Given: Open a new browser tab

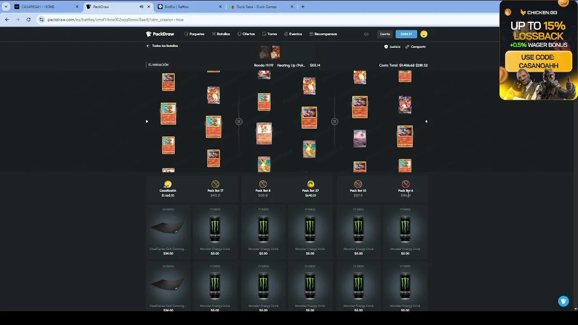Looking at the screenshot, I should (303, 7).
